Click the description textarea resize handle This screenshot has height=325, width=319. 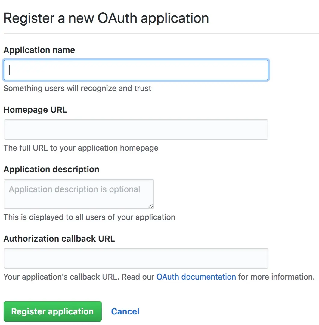coord(150,206)
